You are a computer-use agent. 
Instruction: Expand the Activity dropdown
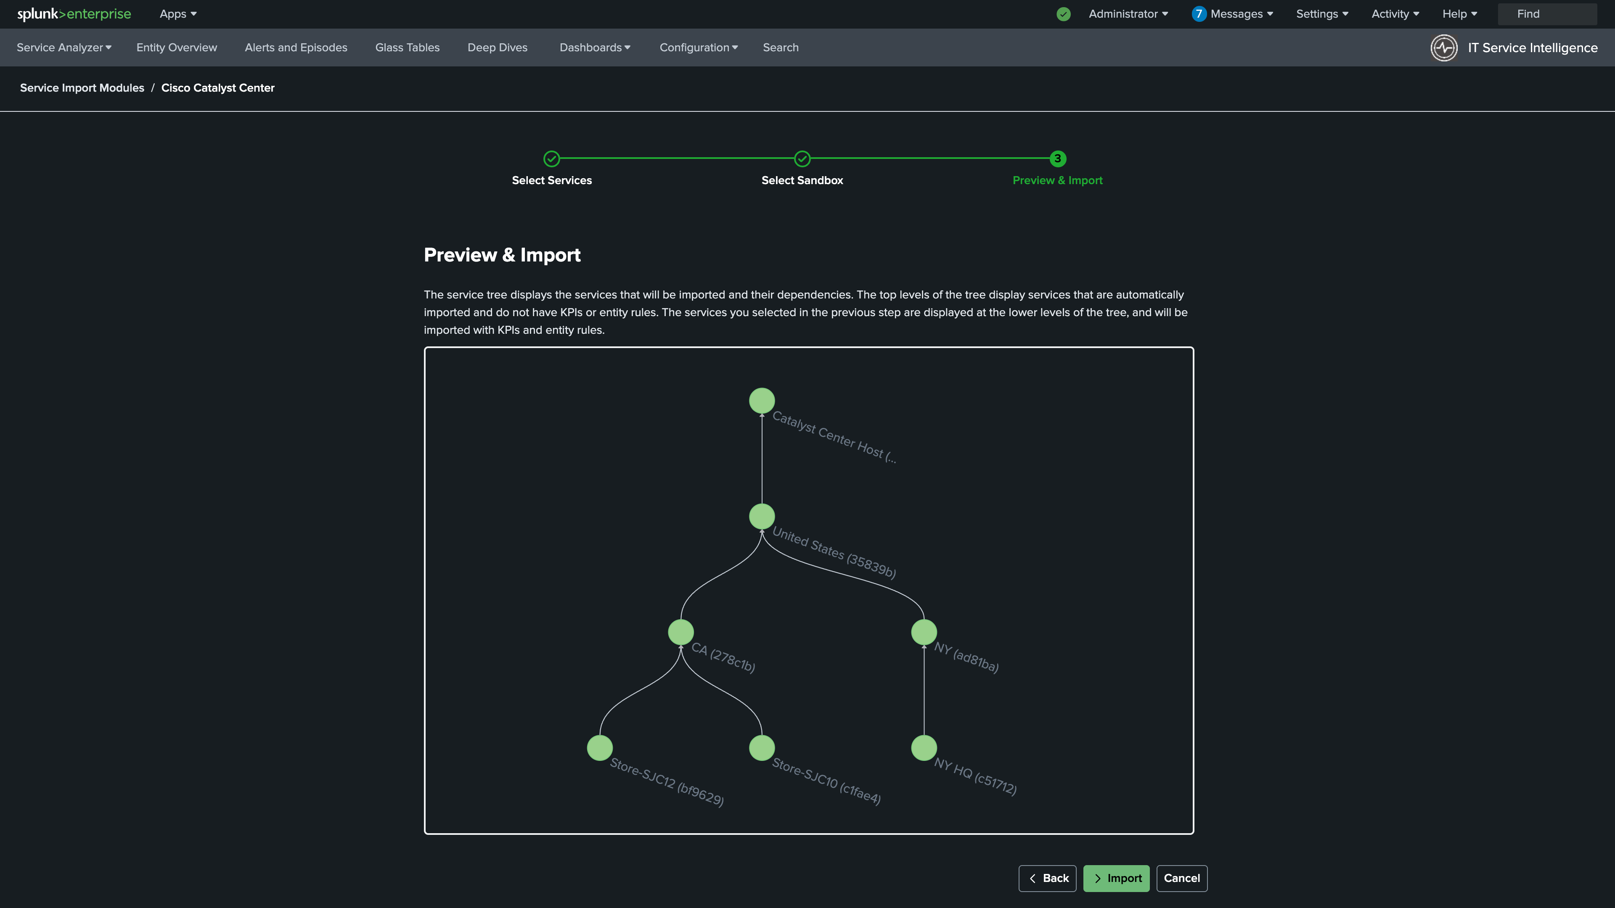[x=1395, y=14]
